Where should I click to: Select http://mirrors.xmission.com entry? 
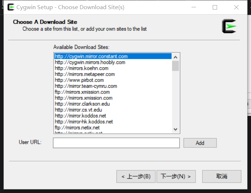click(113, 98)
